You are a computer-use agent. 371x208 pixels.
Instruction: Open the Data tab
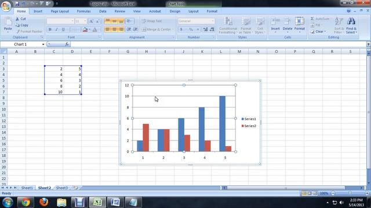click(x=103, y=11)
